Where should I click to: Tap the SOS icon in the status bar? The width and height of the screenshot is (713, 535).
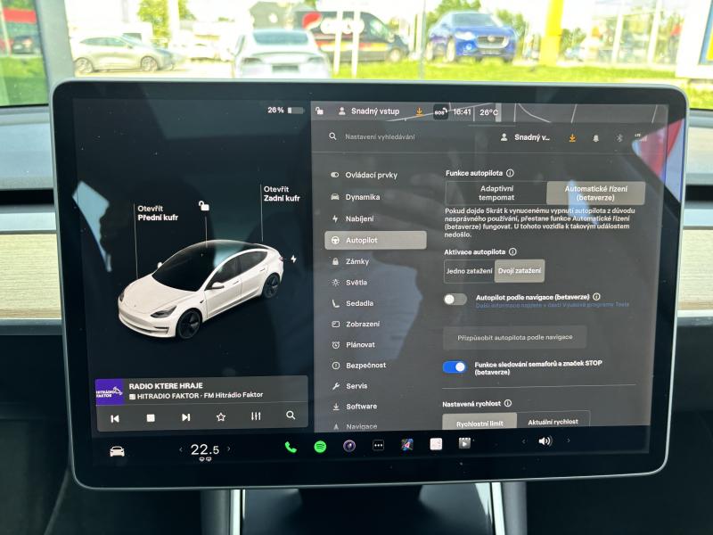click(440, 112)
